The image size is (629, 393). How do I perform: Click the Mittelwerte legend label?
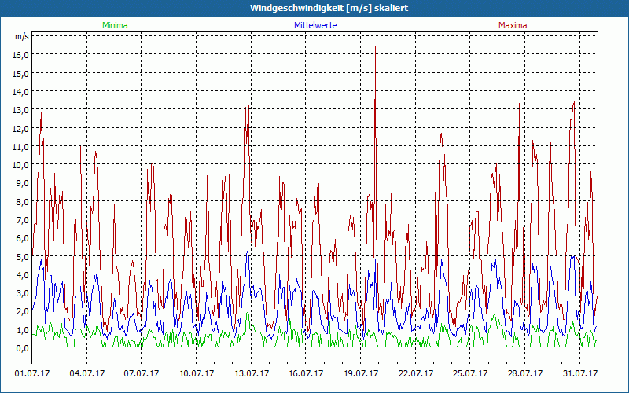click(x=315, y=25)
